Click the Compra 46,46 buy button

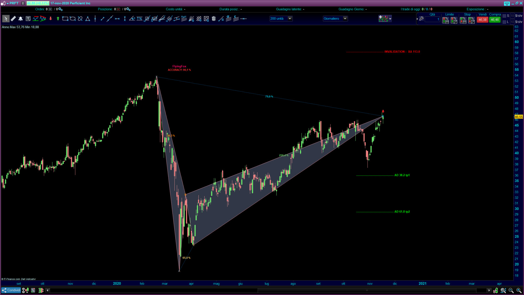coord(495,20)
